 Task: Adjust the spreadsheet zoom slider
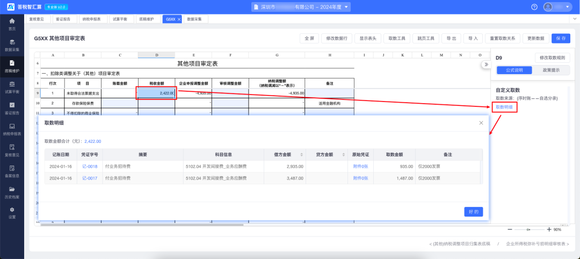529,229
